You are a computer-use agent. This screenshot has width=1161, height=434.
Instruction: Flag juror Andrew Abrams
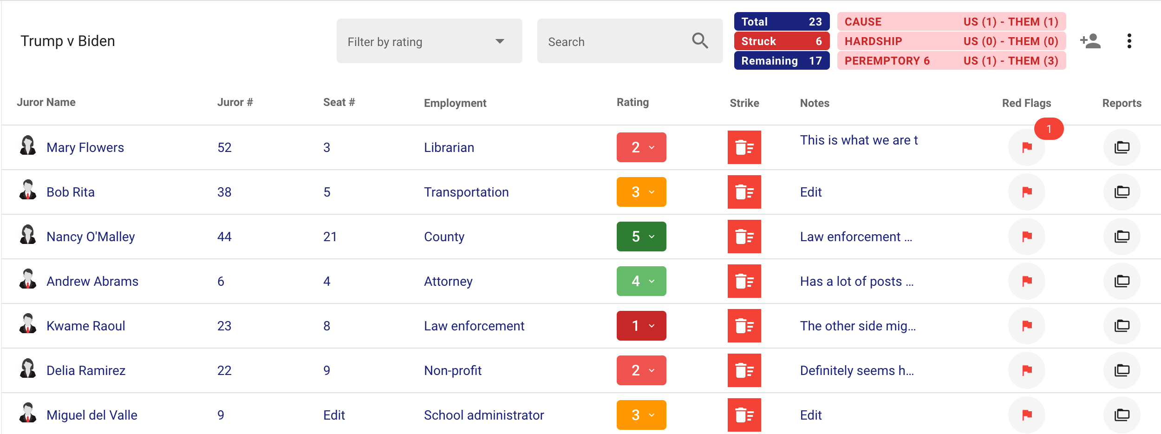(1027, 281)
